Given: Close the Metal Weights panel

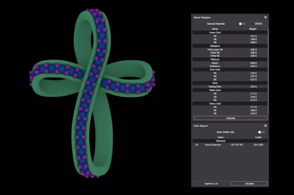Looking at the screenshot, I should [265, 17].
